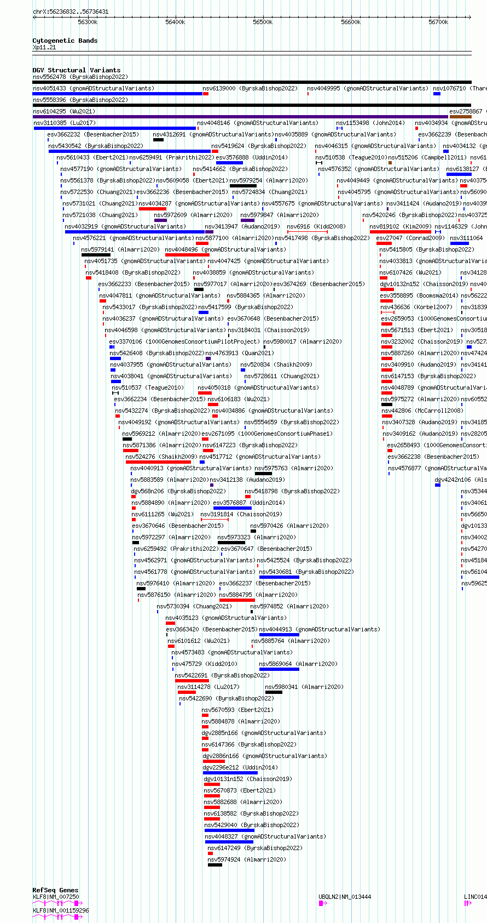The height and width of the screenshot is (923, 487).
Task: Click the blue bar under esv3576887 (Uddin2014)
Action: point(232,508)
